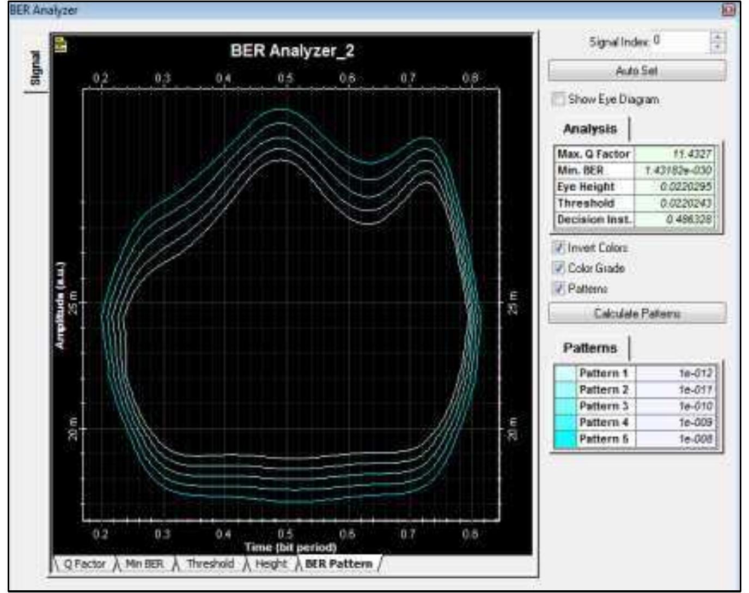The width and height of the screenshot is (749, 593).
Task: Change the Pattern 4 color swatch
Action: point(565,422)
